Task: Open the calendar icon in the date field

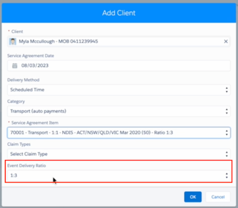Action: 15,66
